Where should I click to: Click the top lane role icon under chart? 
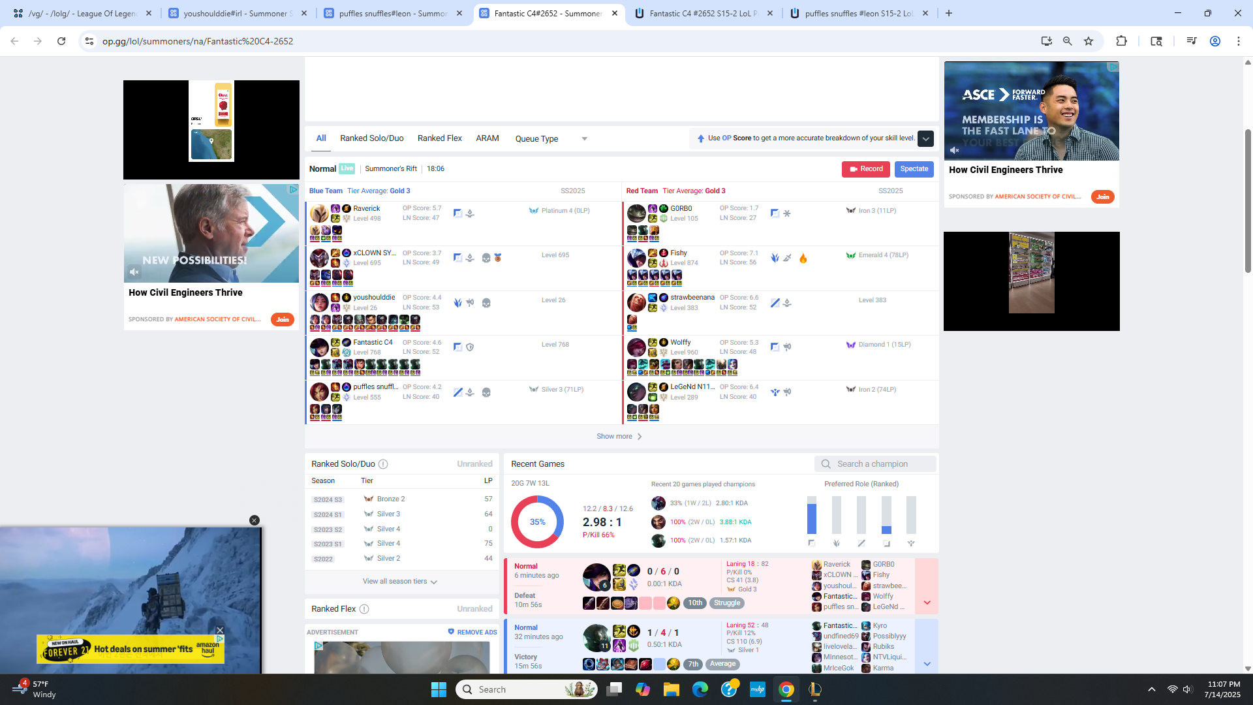point(811,543)
